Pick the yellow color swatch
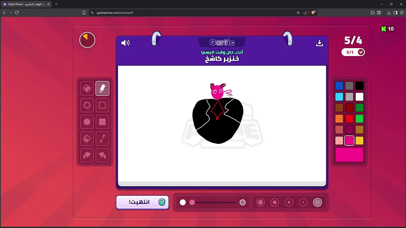This screenshot has height=228, width=406. [x=359, y=141]
